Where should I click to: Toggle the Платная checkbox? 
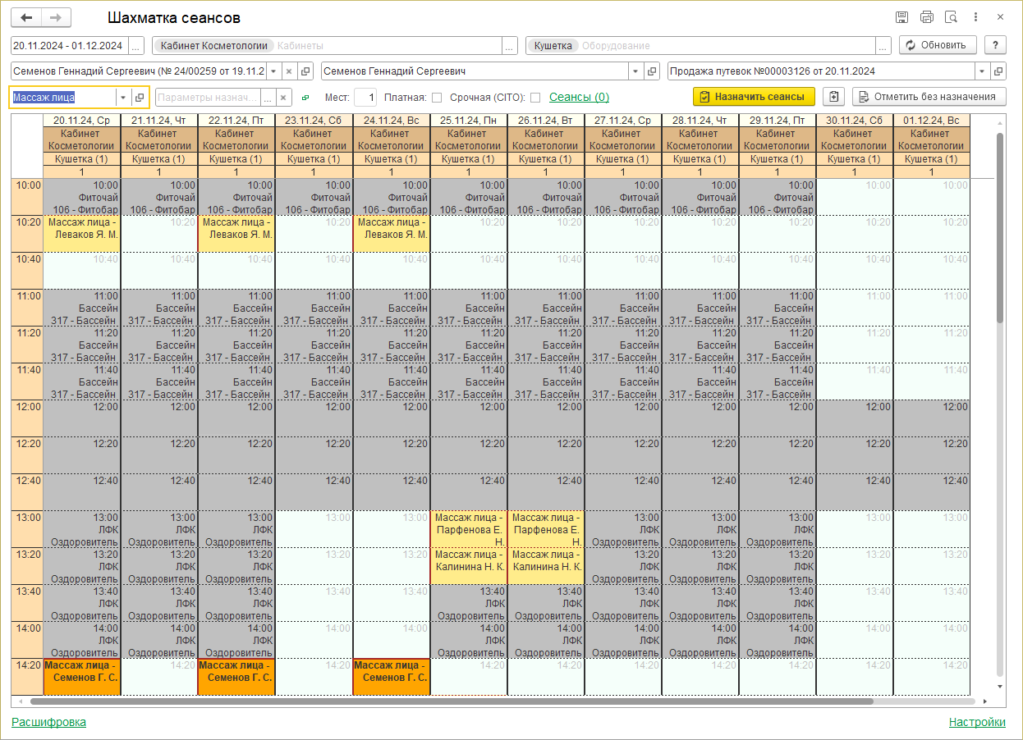point(437,98)
